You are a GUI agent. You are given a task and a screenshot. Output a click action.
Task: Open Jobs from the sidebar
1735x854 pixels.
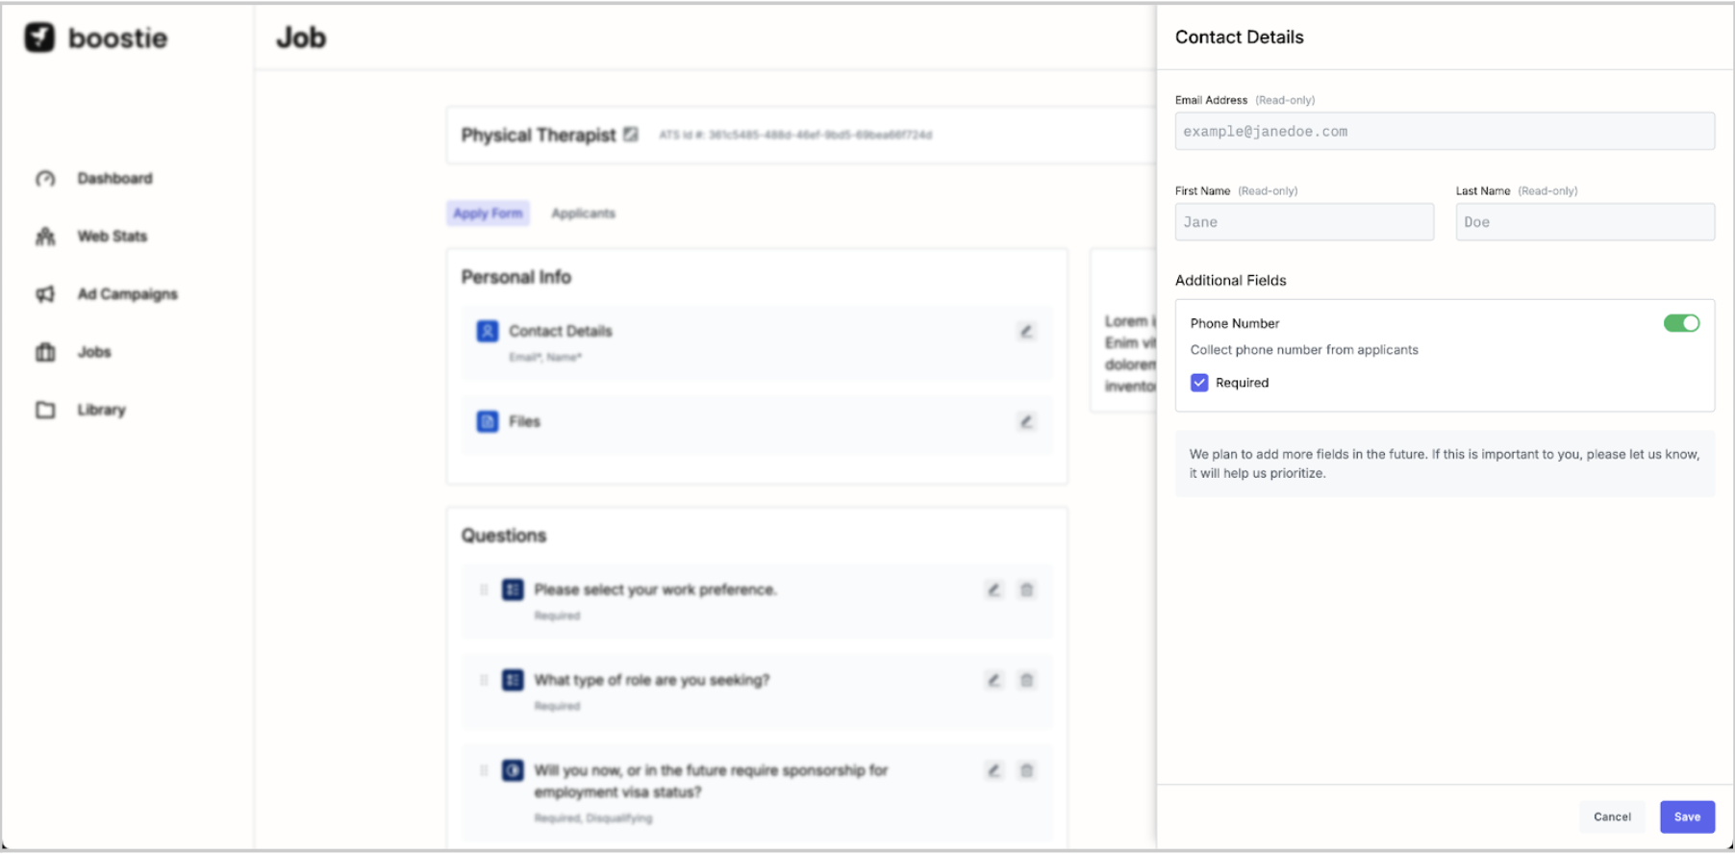click(x=94, y=352)
